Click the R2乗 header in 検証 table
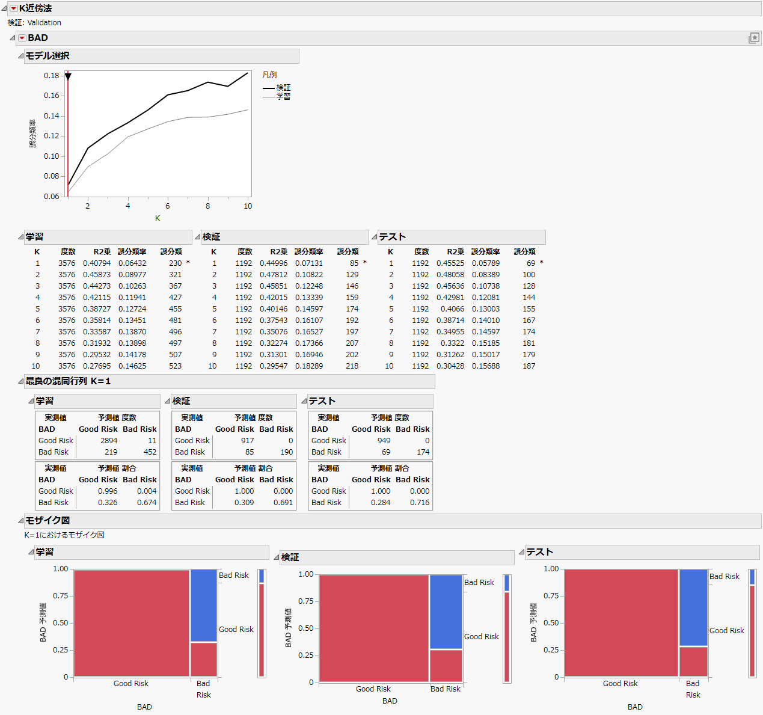The image size is (763, 715). click(x=279, y=252)
